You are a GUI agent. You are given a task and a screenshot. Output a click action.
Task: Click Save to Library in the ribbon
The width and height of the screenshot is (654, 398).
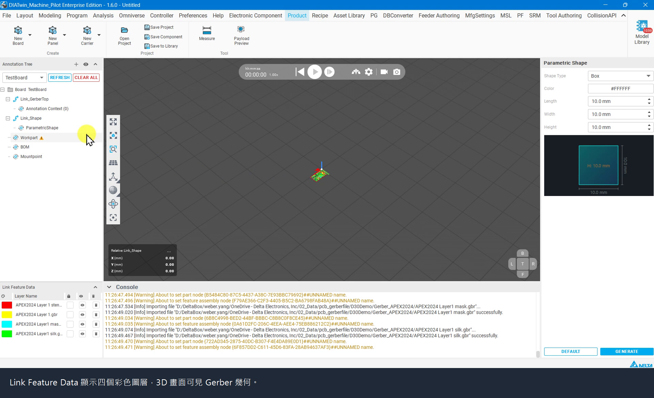pos(161,46)
